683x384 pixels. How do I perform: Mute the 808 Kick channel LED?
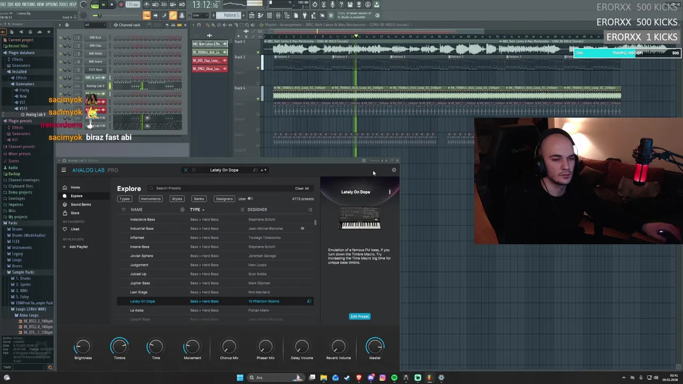[60, 38]
